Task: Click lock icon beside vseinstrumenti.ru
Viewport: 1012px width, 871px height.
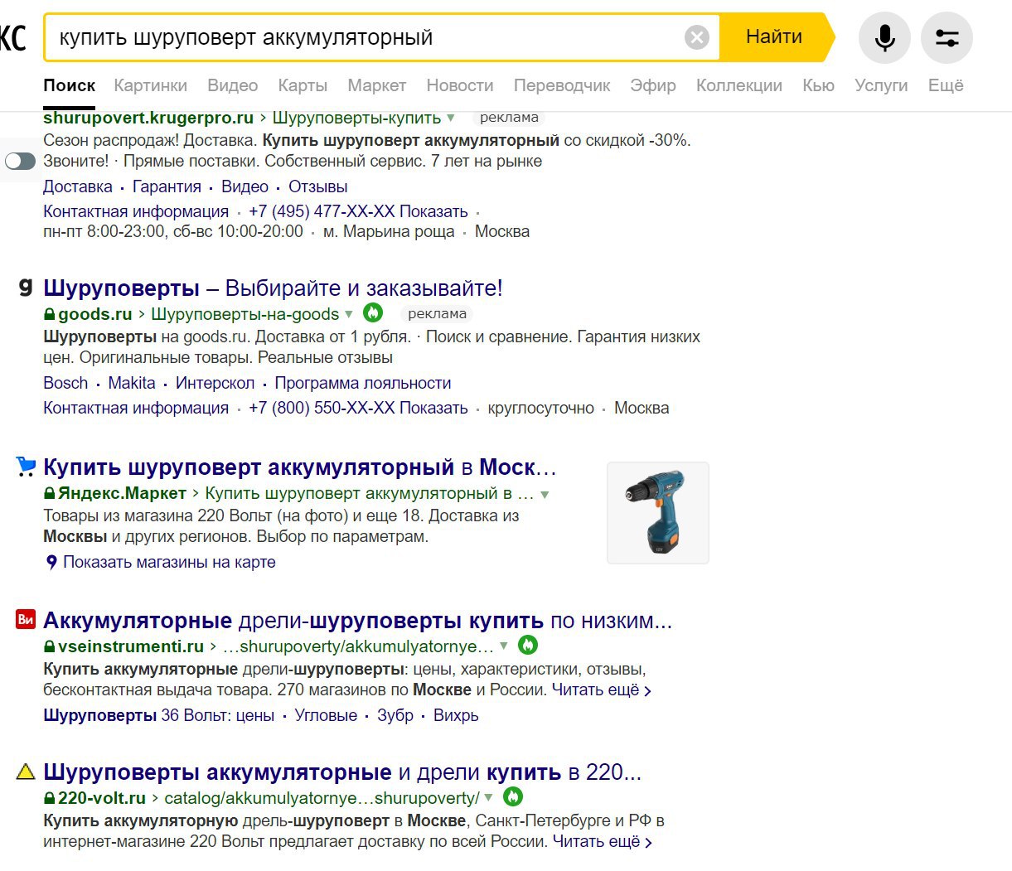Action: (49, 646)
